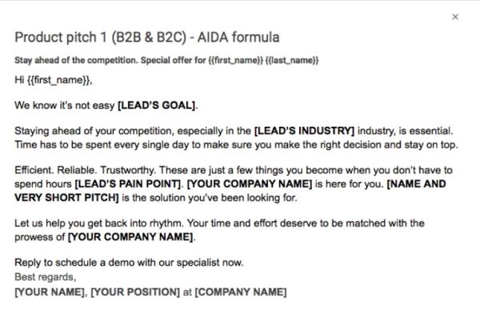480x317 pixels.
Task: Click {{first_name}} in the 'Hi' greeting
Action: [x=58, y=80]
